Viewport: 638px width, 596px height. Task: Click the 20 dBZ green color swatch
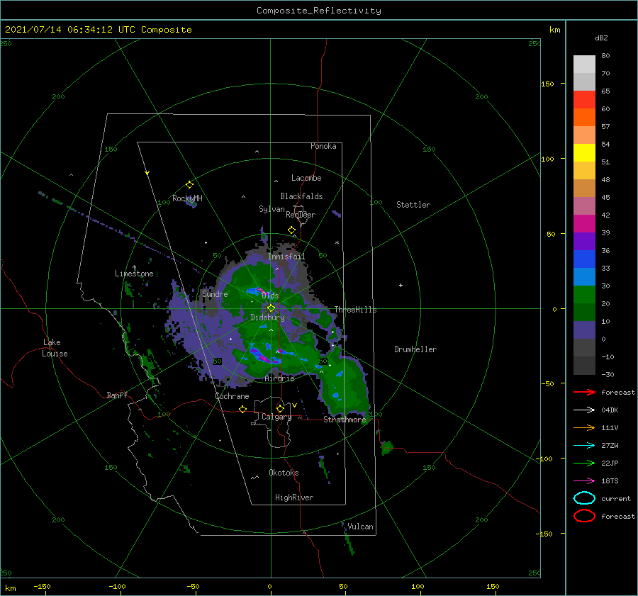point(584,295)
